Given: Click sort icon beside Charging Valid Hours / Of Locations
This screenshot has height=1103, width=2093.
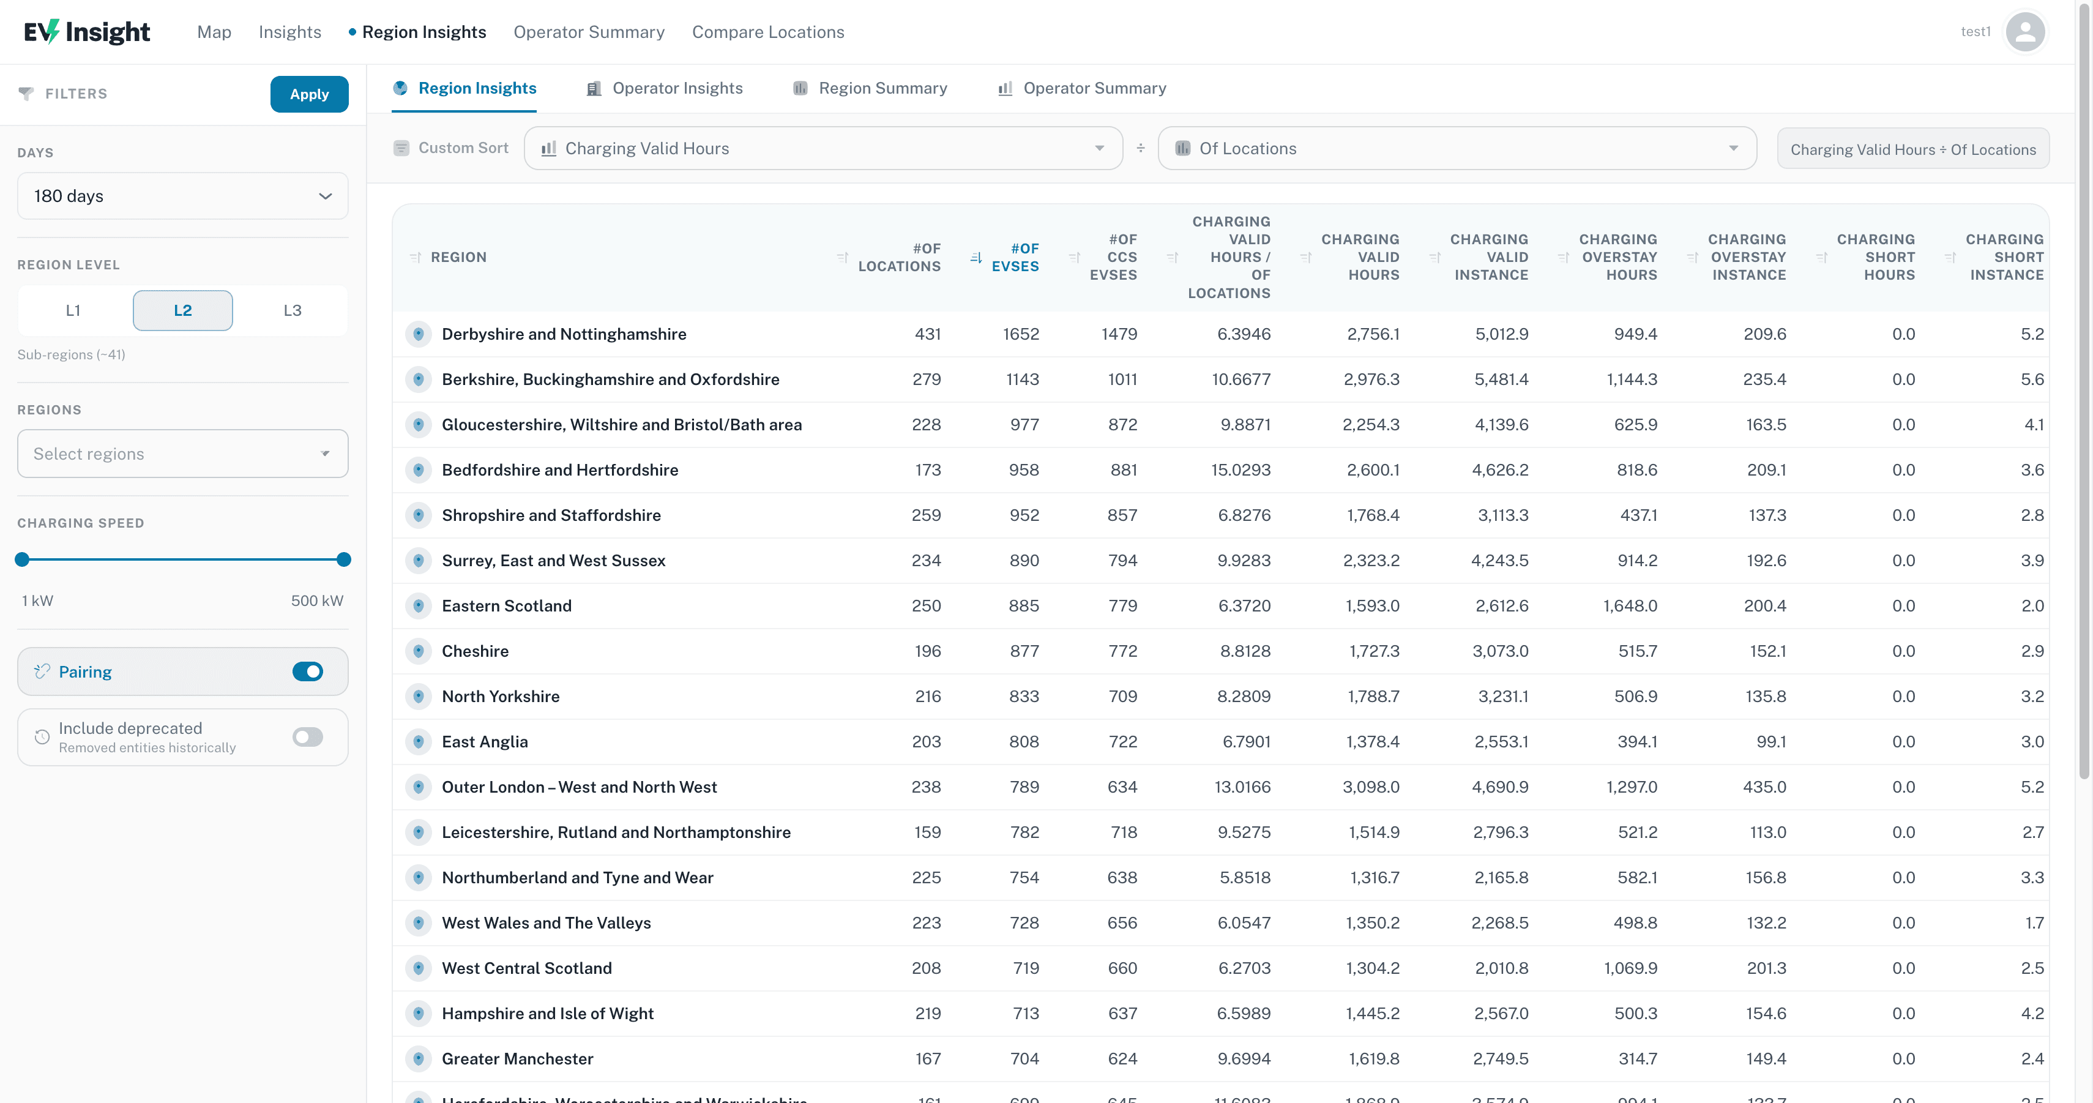Looking at the screenshot, I should pos(1173,257).
